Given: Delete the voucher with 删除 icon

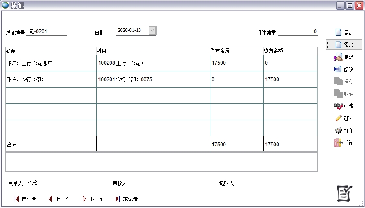Looking at the screenshot, I should tap(338, 57).
